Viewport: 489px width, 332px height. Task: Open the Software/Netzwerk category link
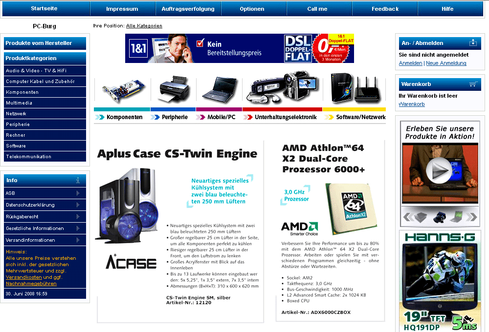[361, 117]
